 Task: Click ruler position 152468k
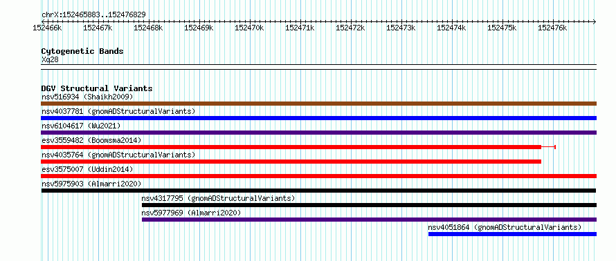(149, 28)
